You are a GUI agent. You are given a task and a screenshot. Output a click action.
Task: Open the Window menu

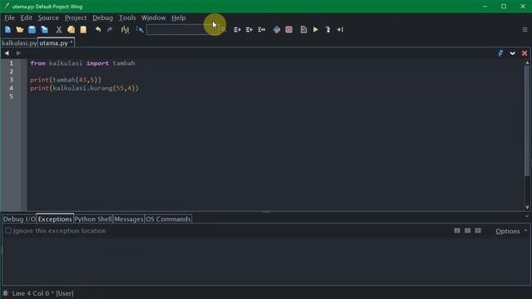point(154,17)
